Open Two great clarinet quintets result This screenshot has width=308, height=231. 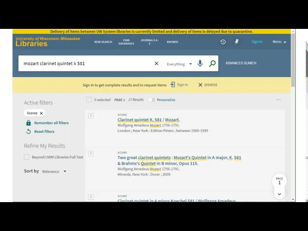pyautogui.click(x=179, y=160)
